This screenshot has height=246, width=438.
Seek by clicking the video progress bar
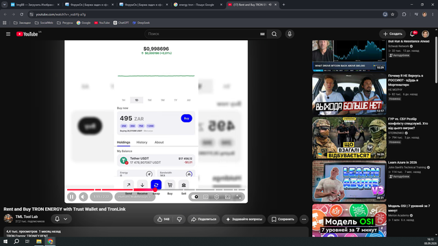[156, 190]
